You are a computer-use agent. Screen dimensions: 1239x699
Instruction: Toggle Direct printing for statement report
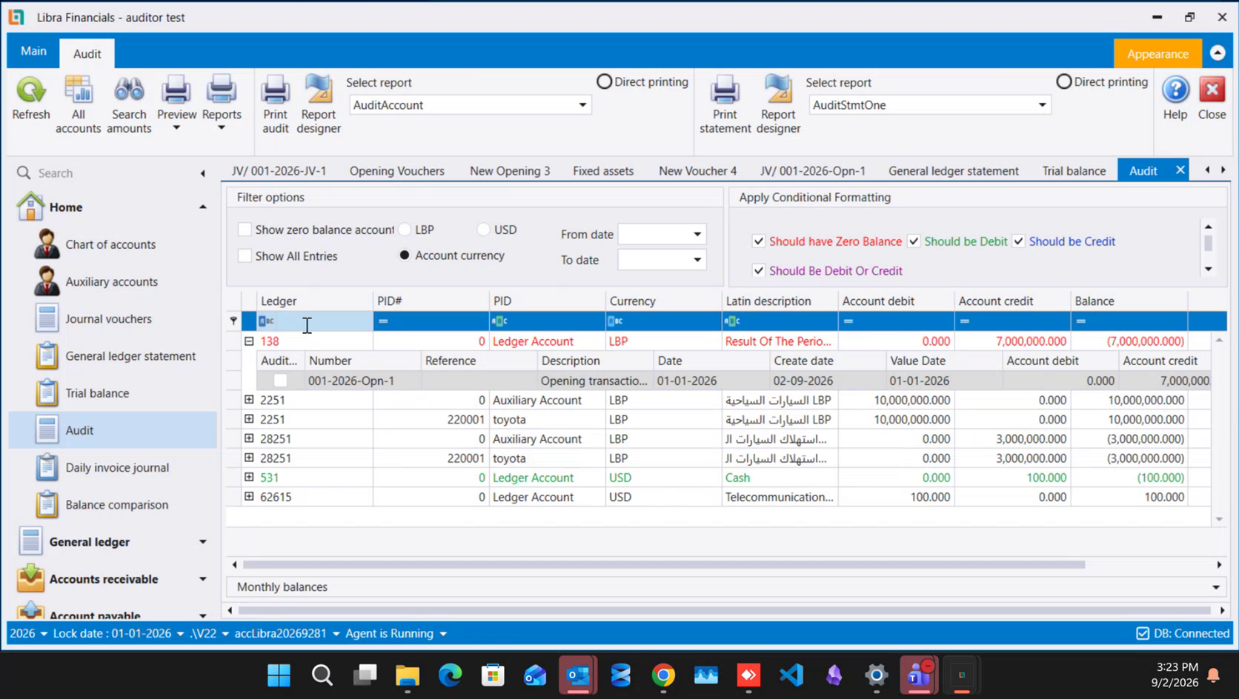tap(1064, 81)
